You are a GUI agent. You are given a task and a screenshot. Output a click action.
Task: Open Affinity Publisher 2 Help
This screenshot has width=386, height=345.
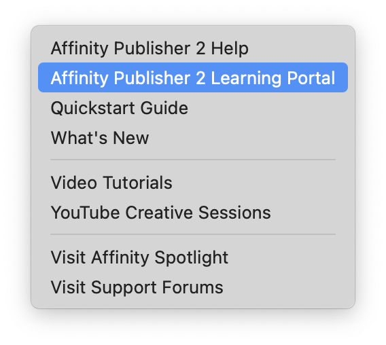coord(193,48)
